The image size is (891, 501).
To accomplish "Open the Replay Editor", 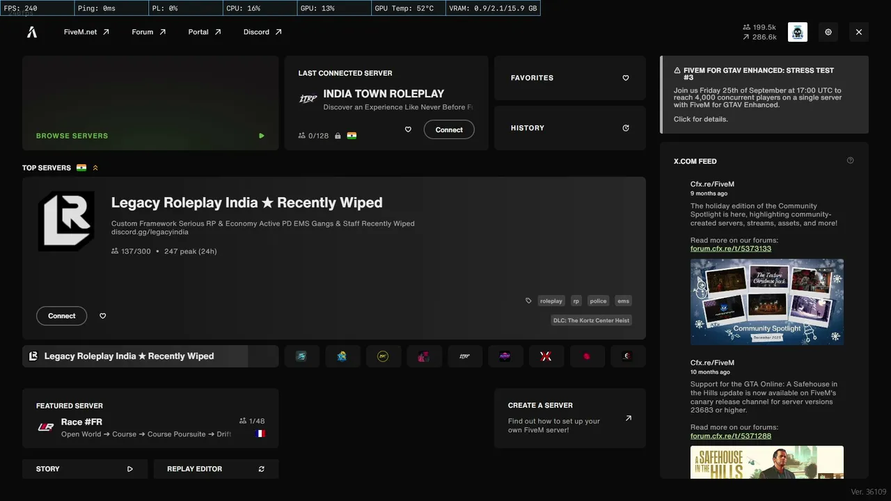I will pos(216,469).
